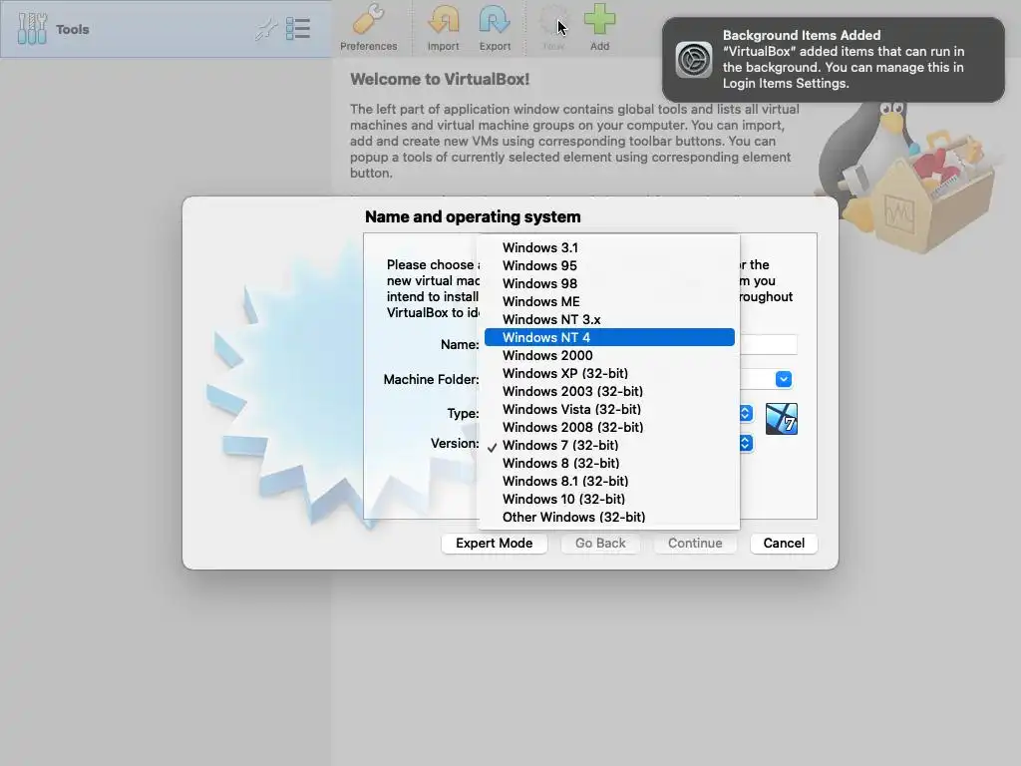
Task: Pick Windows 10 (32-bit) option
Action: [x=609, y=499]
